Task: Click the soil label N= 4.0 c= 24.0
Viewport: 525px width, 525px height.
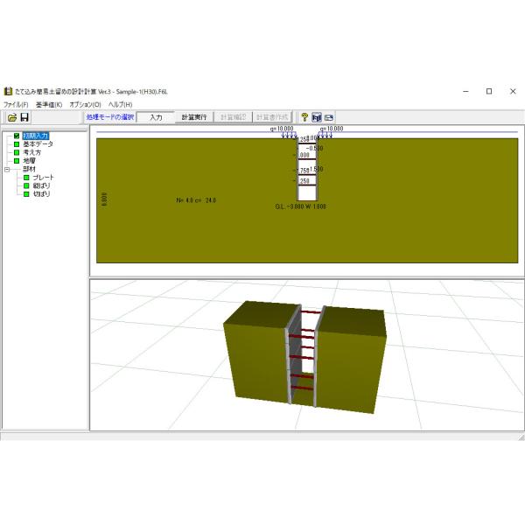Action: click(x=196, y=200)
